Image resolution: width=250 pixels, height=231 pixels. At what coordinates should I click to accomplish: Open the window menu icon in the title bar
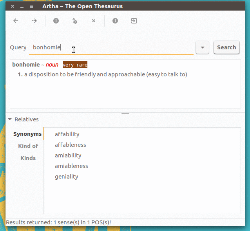31,6
